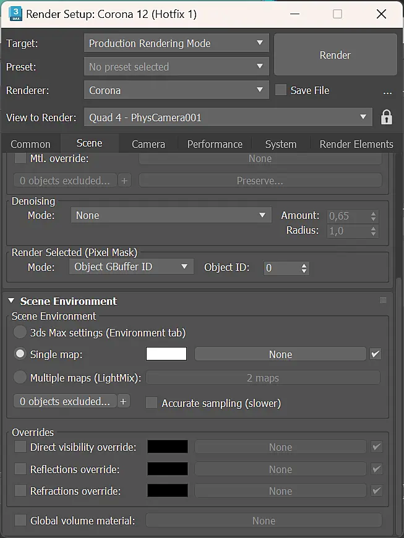Enable Accurate sampling (slower) checkbox

tap(152, 403)
